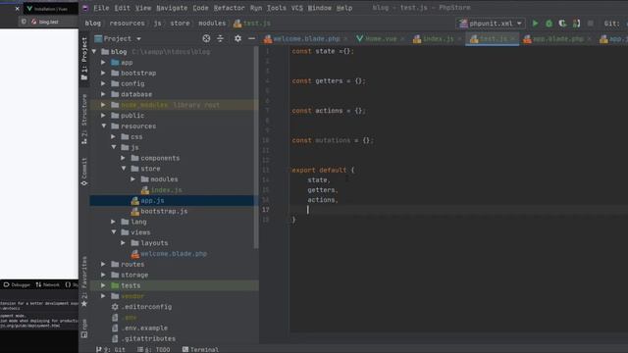Hide the Project tool window
Image resolution: width=628 pixels, height=353 pixels.
(x=251, y=38)
